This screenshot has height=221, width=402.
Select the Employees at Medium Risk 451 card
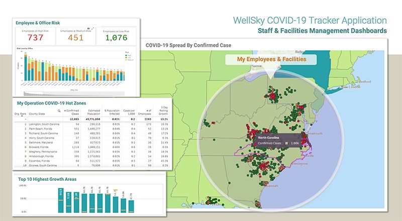click(x=76, y=36)
